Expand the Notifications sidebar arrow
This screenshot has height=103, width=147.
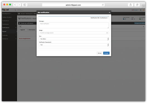point(16,27)
